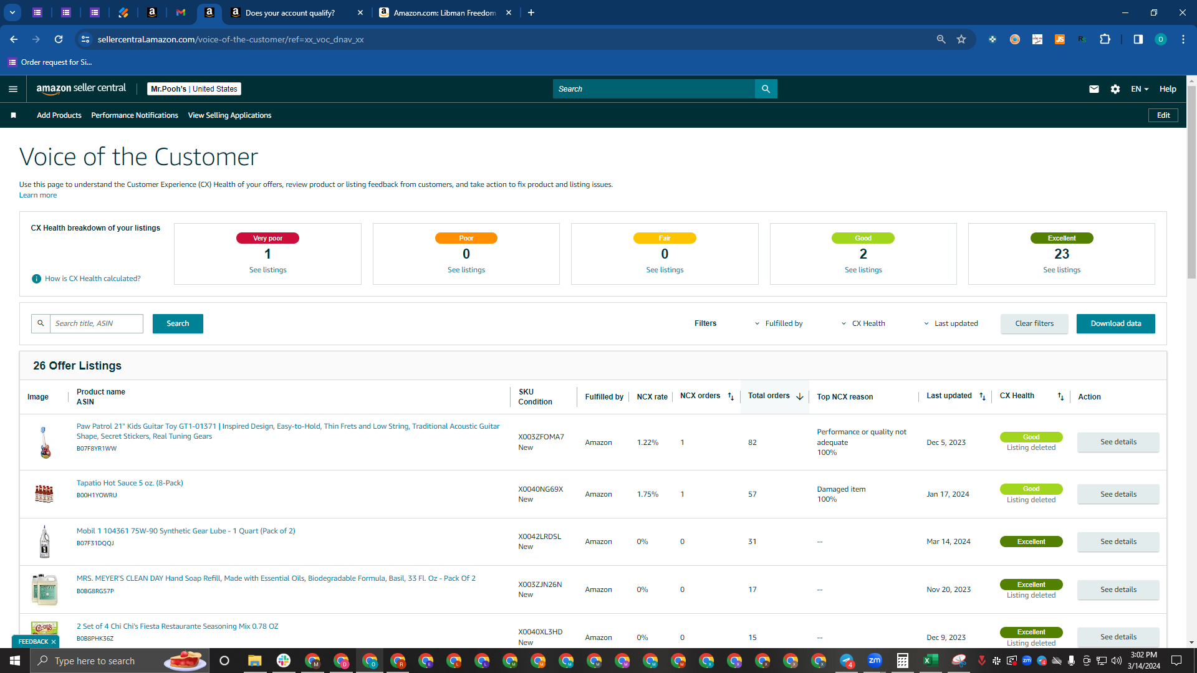
Task: Close the FEEDBACK tab
Action: click(54, 642)
